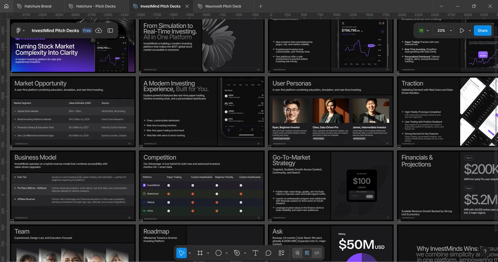Select the Text tool

tap(255, 252)
